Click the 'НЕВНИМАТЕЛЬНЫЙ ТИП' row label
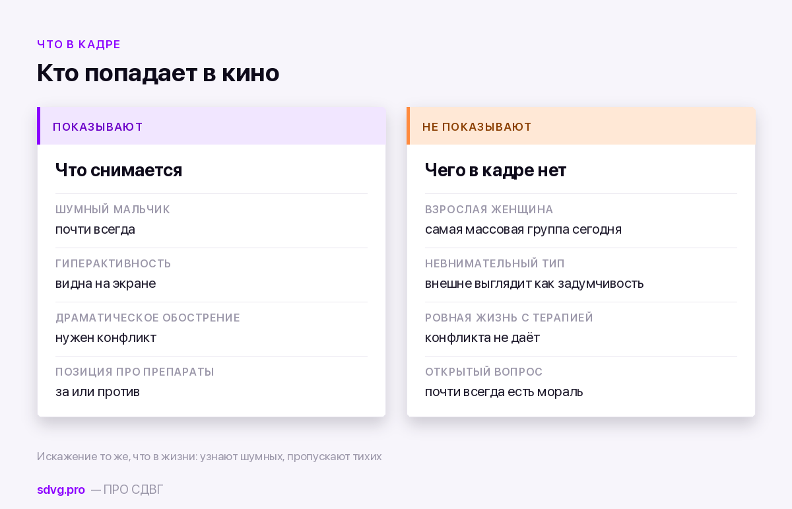The image size is (792, 509). click(x=495, y=263)
